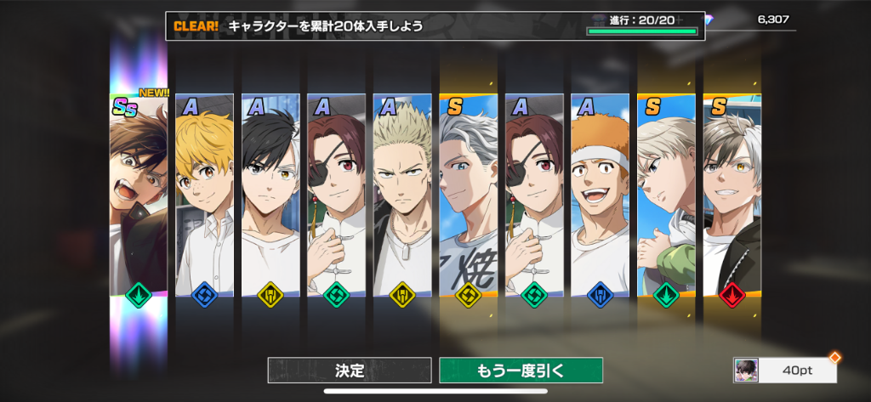Click the blue diamond icon under the headband character
Screen dimensions: 871x402
600,296
